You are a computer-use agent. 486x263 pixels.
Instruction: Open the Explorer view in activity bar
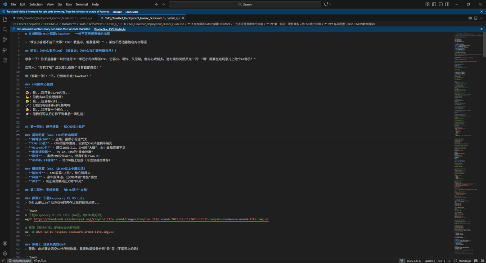click(5, 19)
